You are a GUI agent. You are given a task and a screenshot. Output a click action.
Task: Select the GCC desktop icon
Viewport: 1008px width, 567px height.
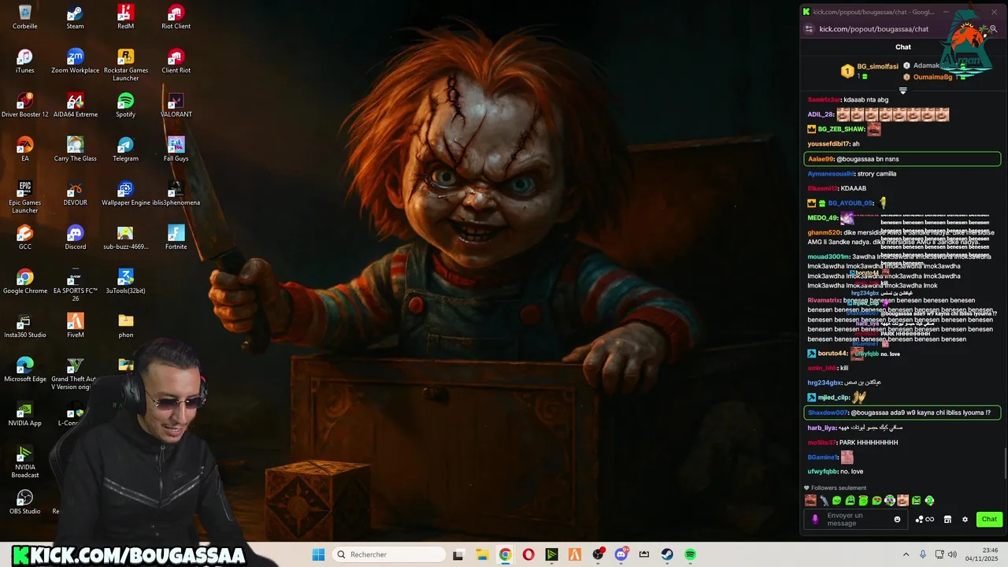(x=24, y=237)
